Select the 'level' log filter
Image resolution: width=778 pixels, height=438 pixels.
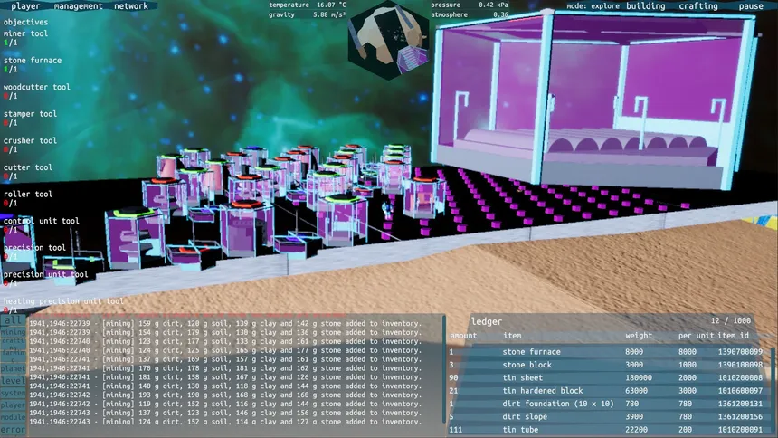[x=13, y=380]
